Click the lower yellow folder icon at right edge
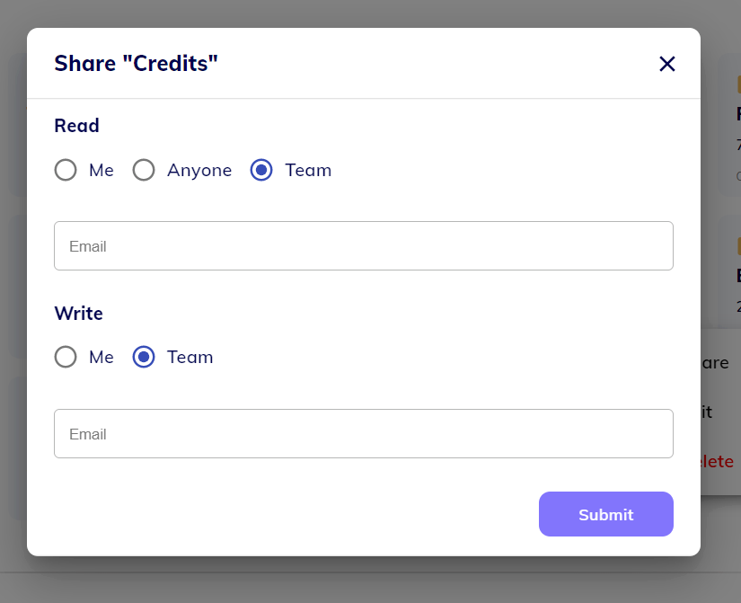This screenshot has width=741, height=603. click(x=738, y=245)
